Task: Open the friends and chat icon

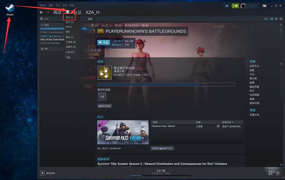Action: (x=278, y=173)
